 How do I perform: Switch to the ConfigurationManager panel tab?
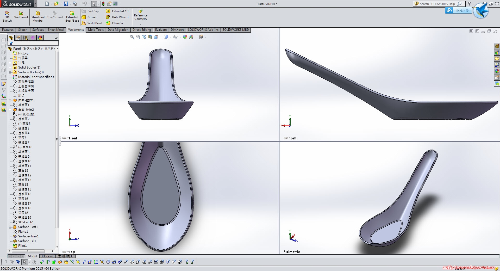26,38
